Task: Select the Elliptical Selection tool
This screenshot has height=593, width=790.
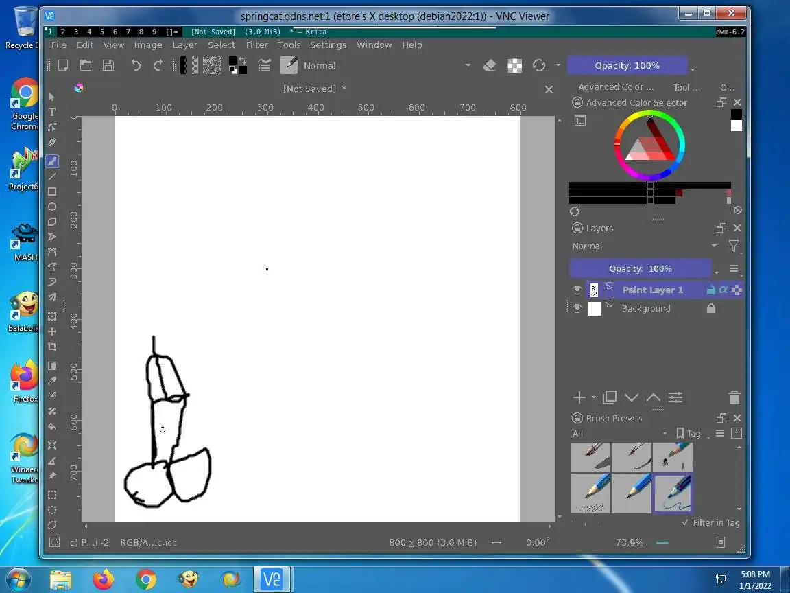Action: click(x=52, y=510)
